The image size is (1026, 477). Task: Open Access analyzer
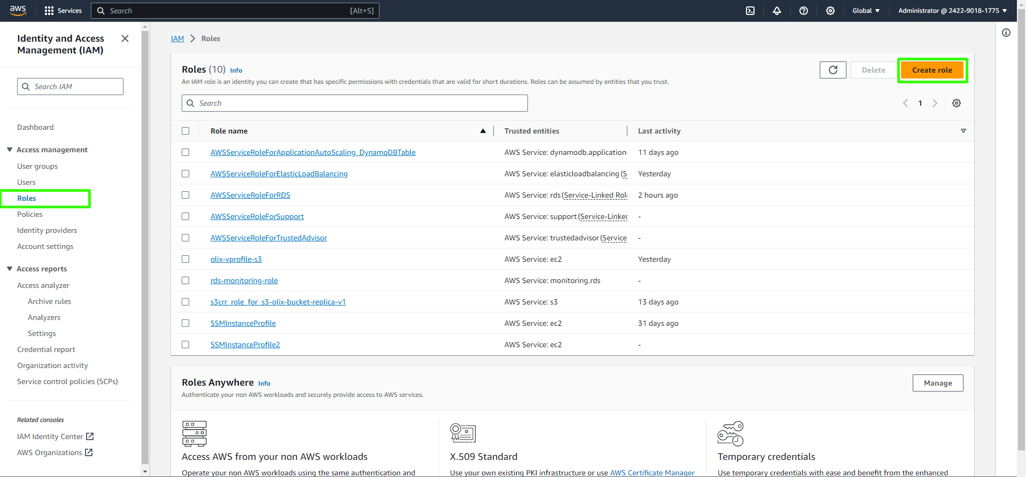[43, 285]
